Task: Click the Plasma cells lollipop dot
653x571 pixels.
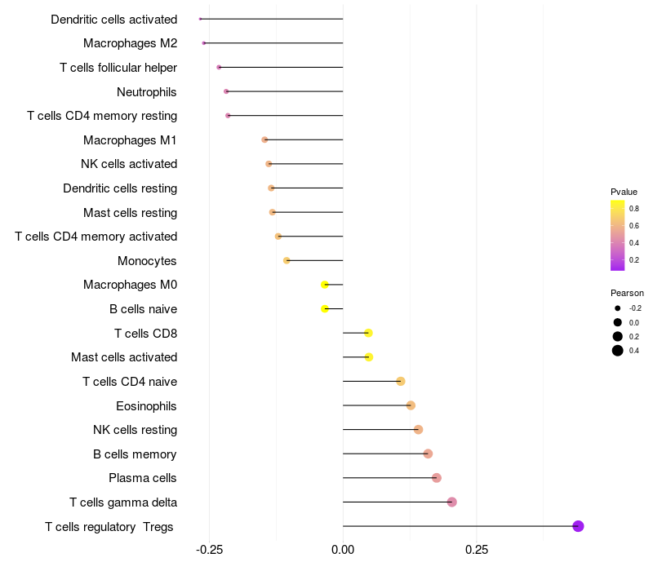Action: click(x=437, y=478)
